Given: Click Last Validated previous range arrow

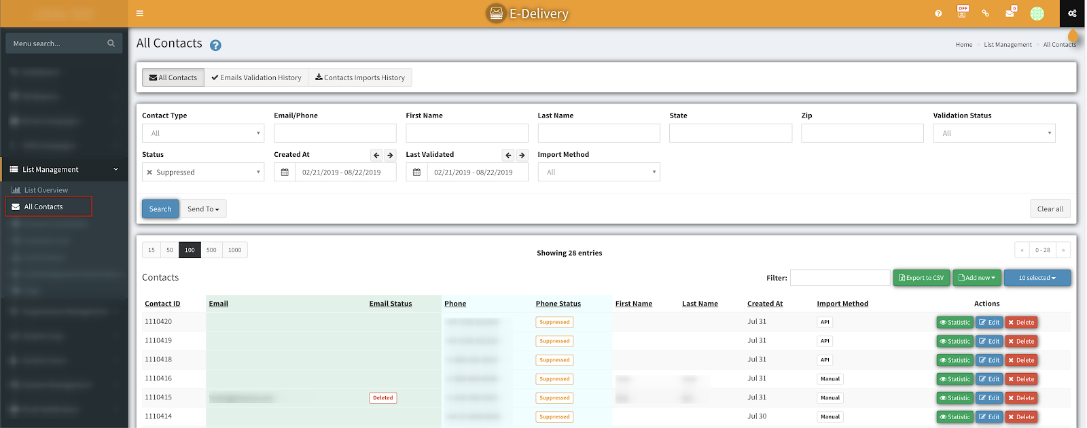Looking at the screenshot, I should pos(508,155).
